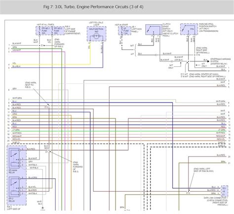Click the park/neutral position switch symbol
234x214 pixels.
coord(189,29)
